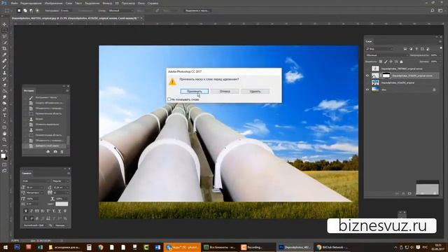Open the Справка menu

[x=153, y=3]
